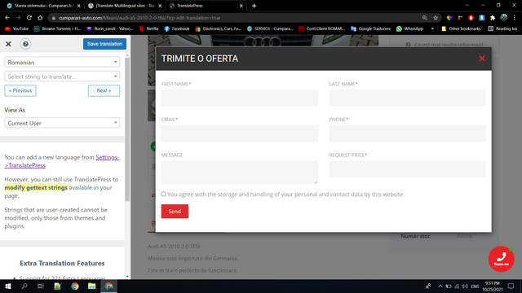This screenshot has width=522, height=293.
Task: Expand the bookmarks bar overflow chevron
Action: tap(432, 29)
